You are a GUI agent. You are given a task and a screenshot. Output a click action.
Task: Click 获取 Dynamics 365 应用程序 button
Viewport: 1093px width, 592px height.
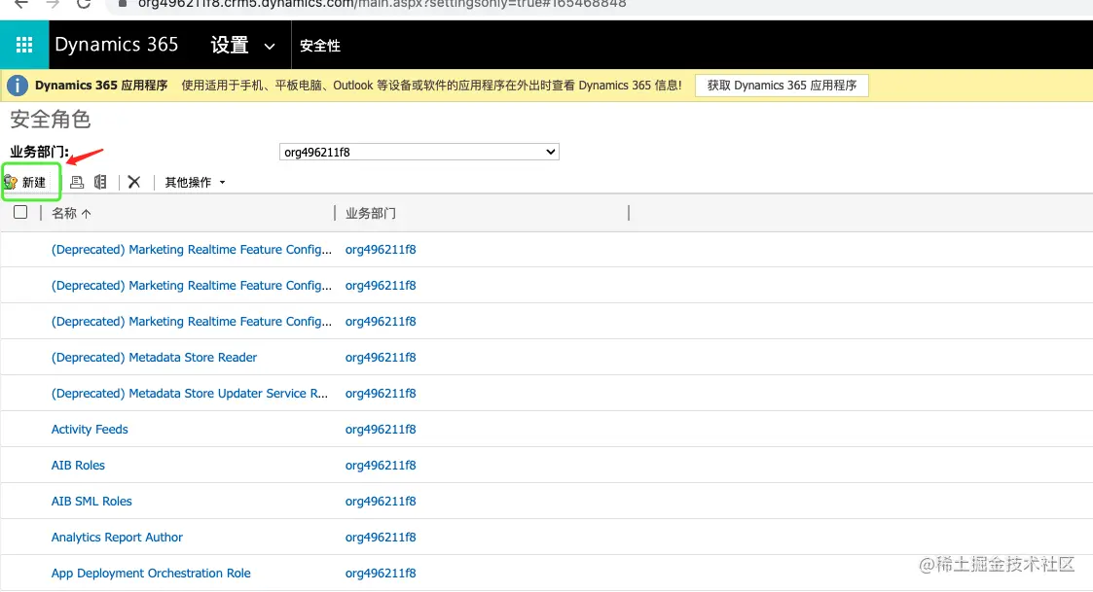[x=782, y=86]
